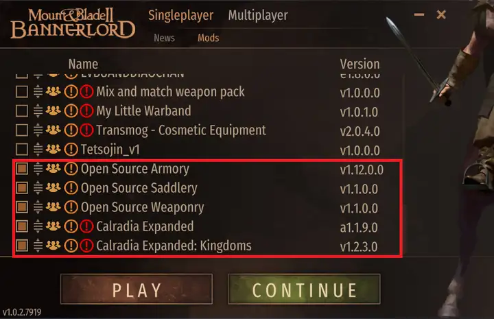Open the News tab

click(x=164, y=38)
